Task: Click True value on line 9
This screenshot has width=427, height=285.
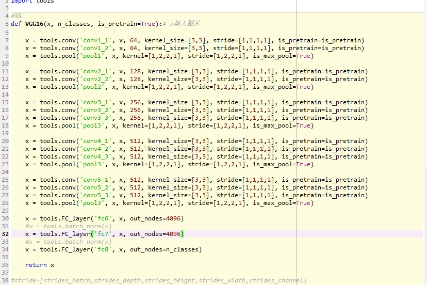Action: tap(303, 56)
